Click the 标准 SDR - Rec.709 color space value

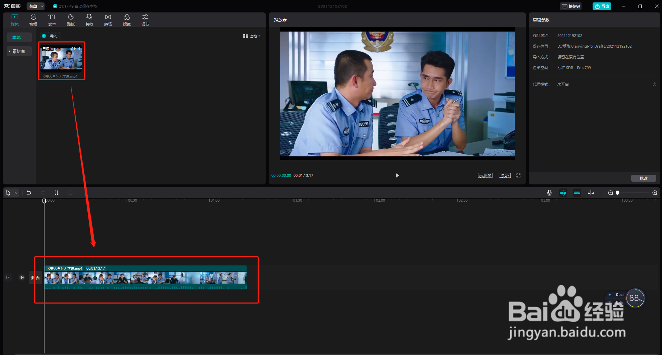click(x=574, y=68)
